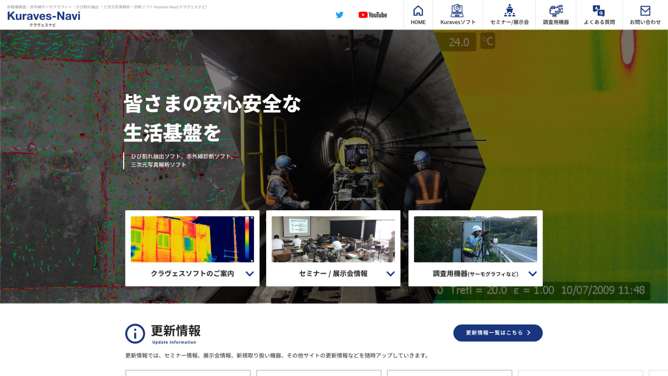Click the 更新情報 info circle icon
This screenshot has width=668, height=376.
(x=135, y=334)
